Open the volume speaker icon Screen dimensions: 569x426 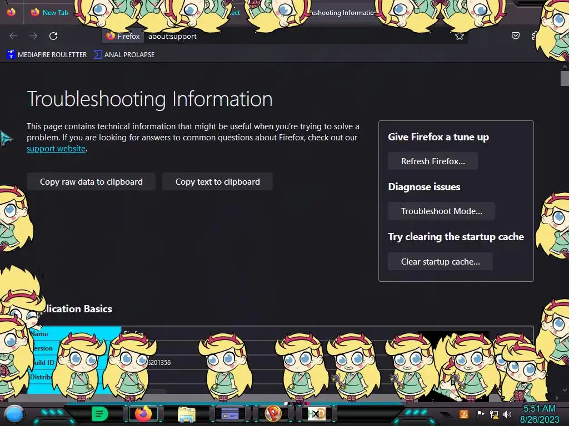coord(507,414)
